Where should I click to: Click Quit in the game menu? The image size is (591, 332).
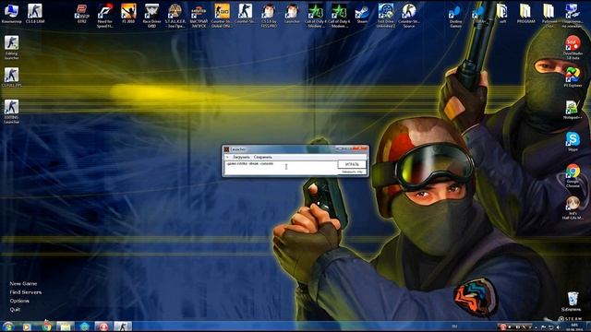15,310
